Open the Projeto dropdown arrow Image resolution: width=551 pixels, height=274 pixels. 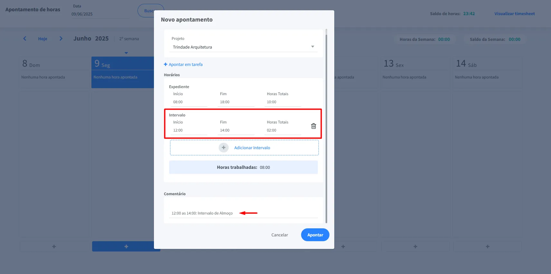pyautogui.click(x=312, y=47)
